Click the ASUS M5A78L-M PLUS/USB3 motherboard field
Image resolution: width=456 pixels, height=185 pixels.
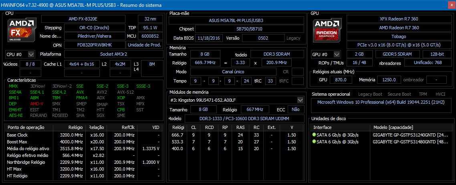(236, 20)
